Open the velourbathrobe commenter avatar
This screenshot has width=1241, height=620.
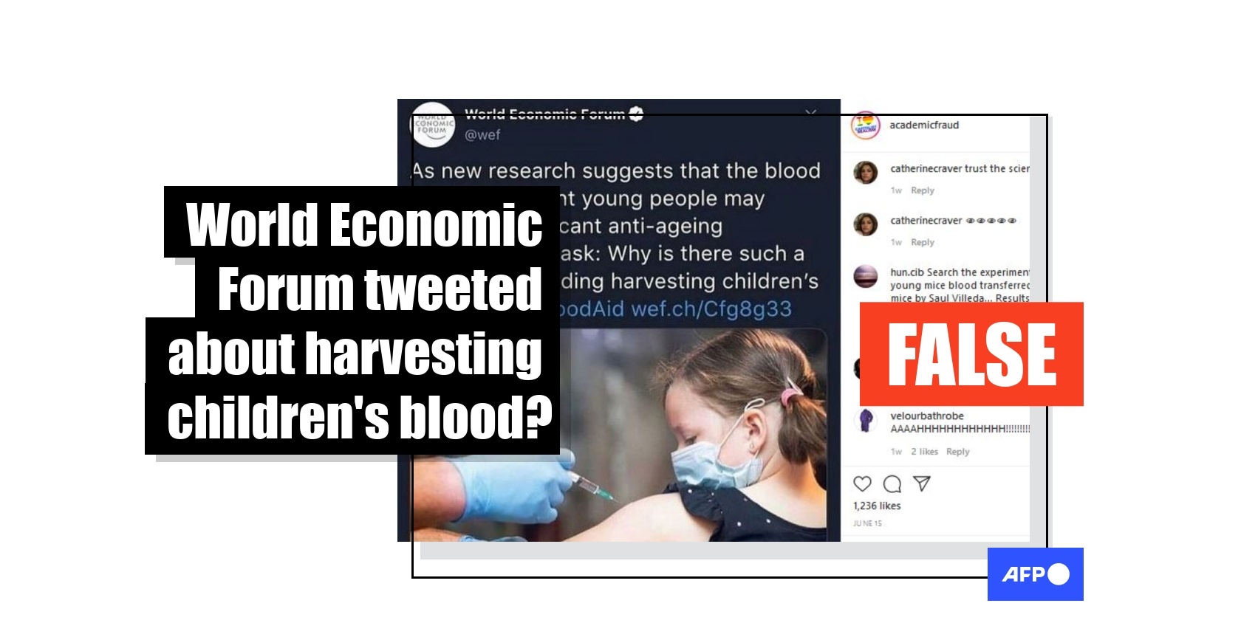tap(866, 420)
